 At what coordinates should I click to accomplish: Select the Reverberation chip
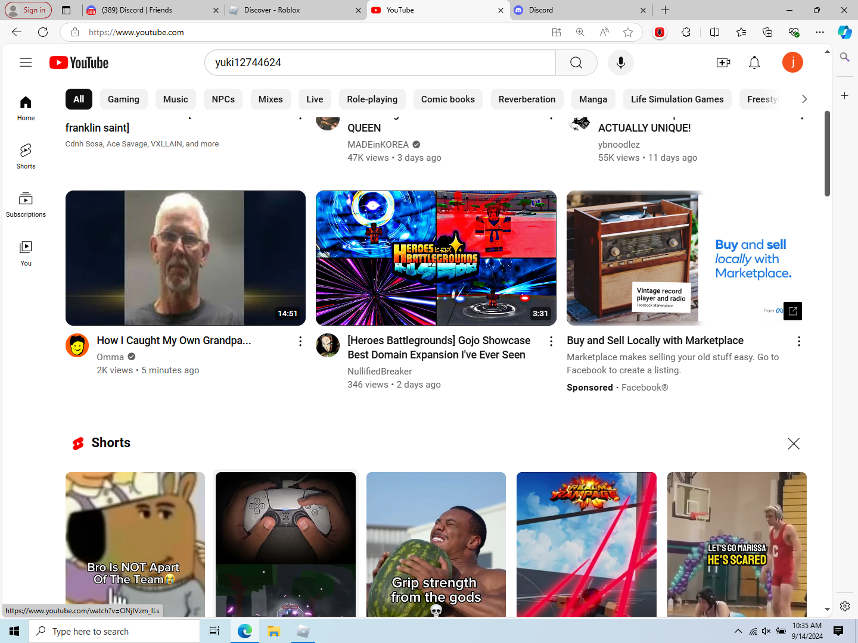coord(527,99)
